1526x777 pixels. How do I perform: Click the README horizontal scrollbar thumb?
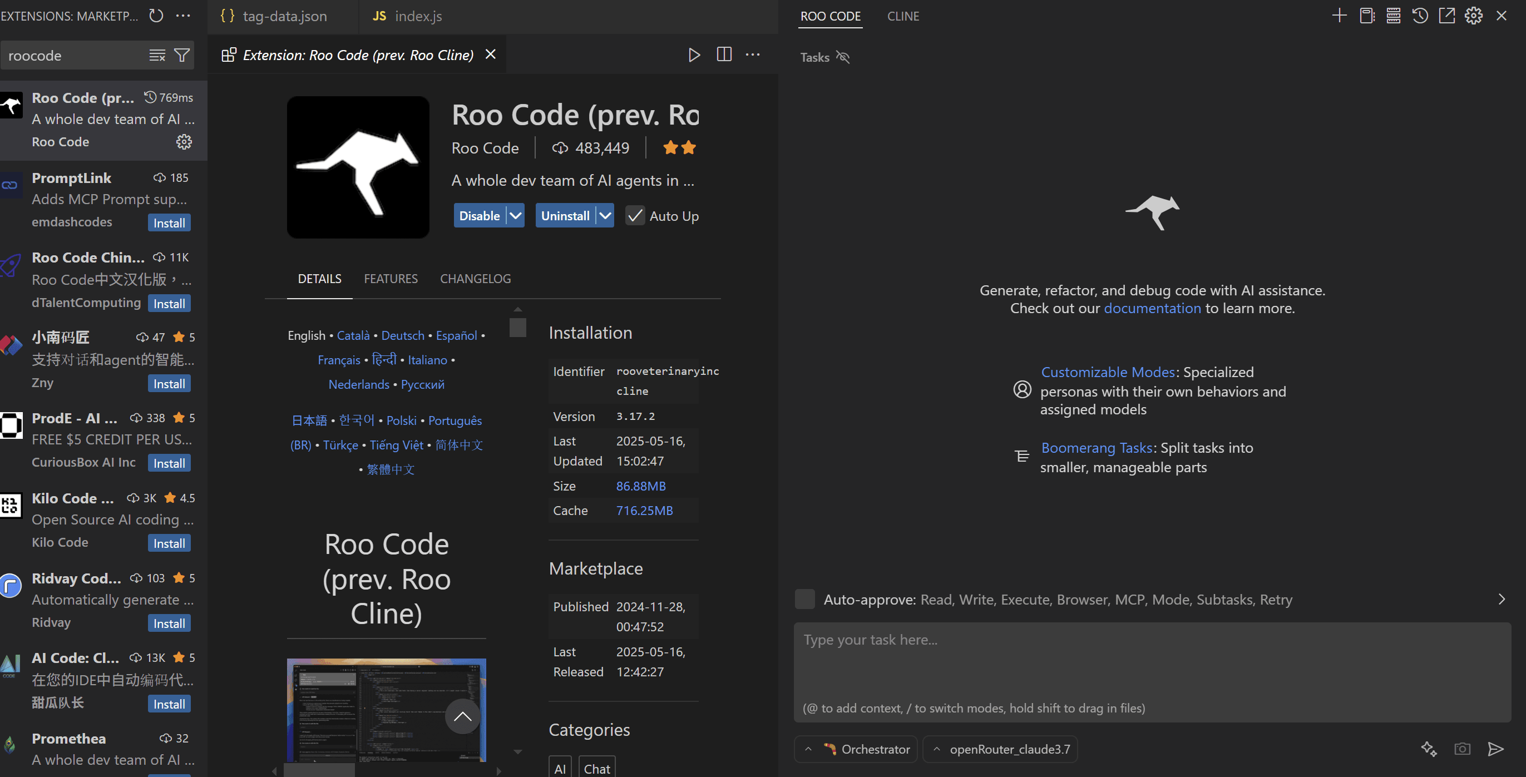coord(319,770)
